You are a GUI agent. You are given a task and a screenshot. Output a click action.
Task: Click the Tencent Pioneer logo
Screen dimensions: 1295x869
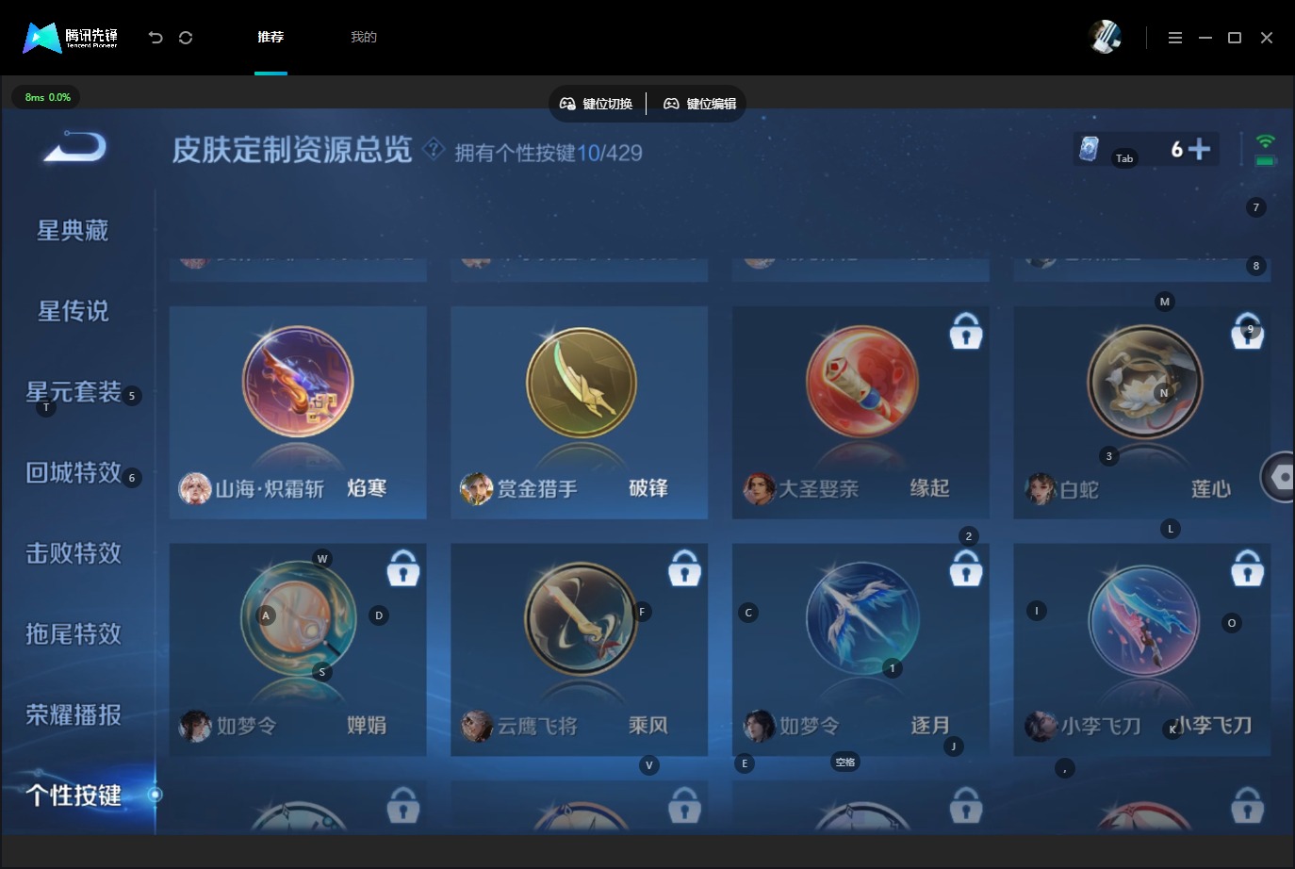point(71,38)
